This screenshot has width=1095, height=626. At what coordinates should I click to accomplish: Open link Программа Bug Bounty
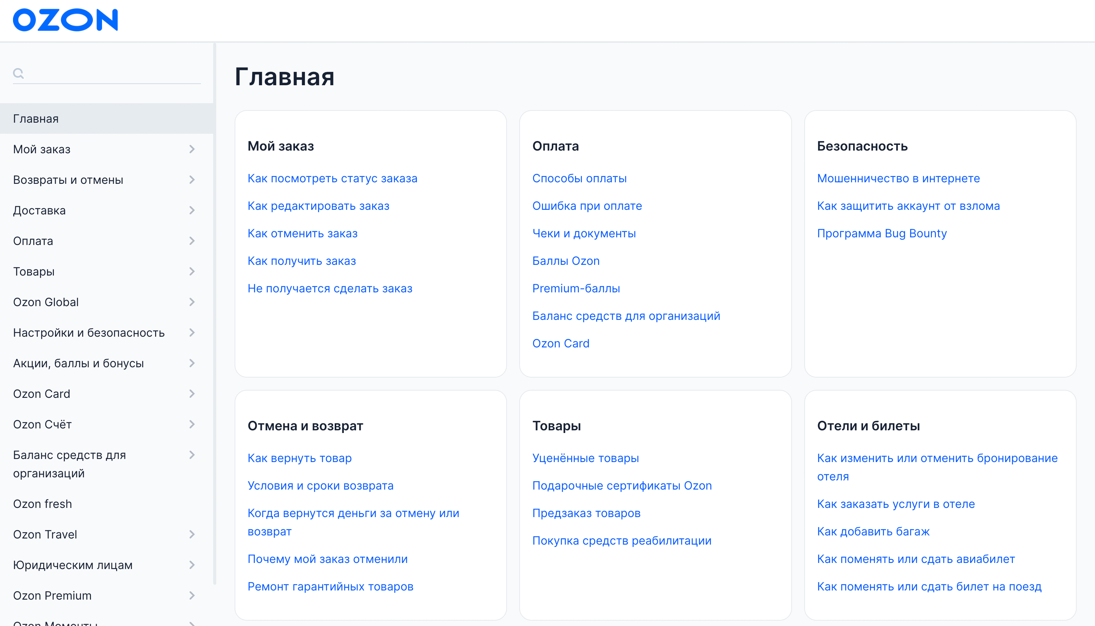coord(882,234)
